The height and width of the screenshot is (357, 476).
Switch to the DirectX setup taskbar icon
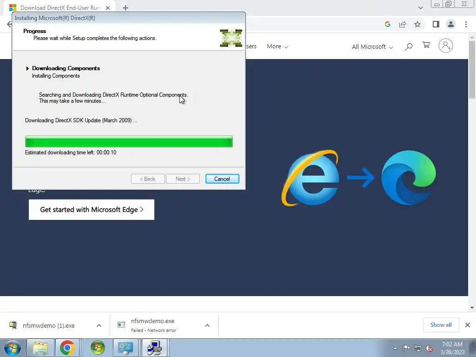[x=154, y=348]
